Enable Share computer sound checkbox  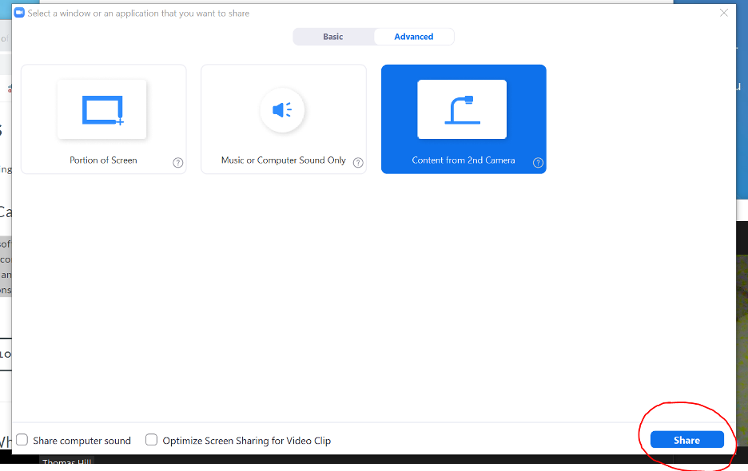[22, 440]
